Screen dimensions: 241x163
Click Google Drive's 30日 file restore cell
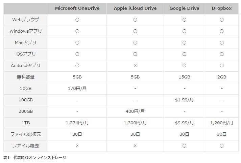pyautogui.click(x=184, y=134)
